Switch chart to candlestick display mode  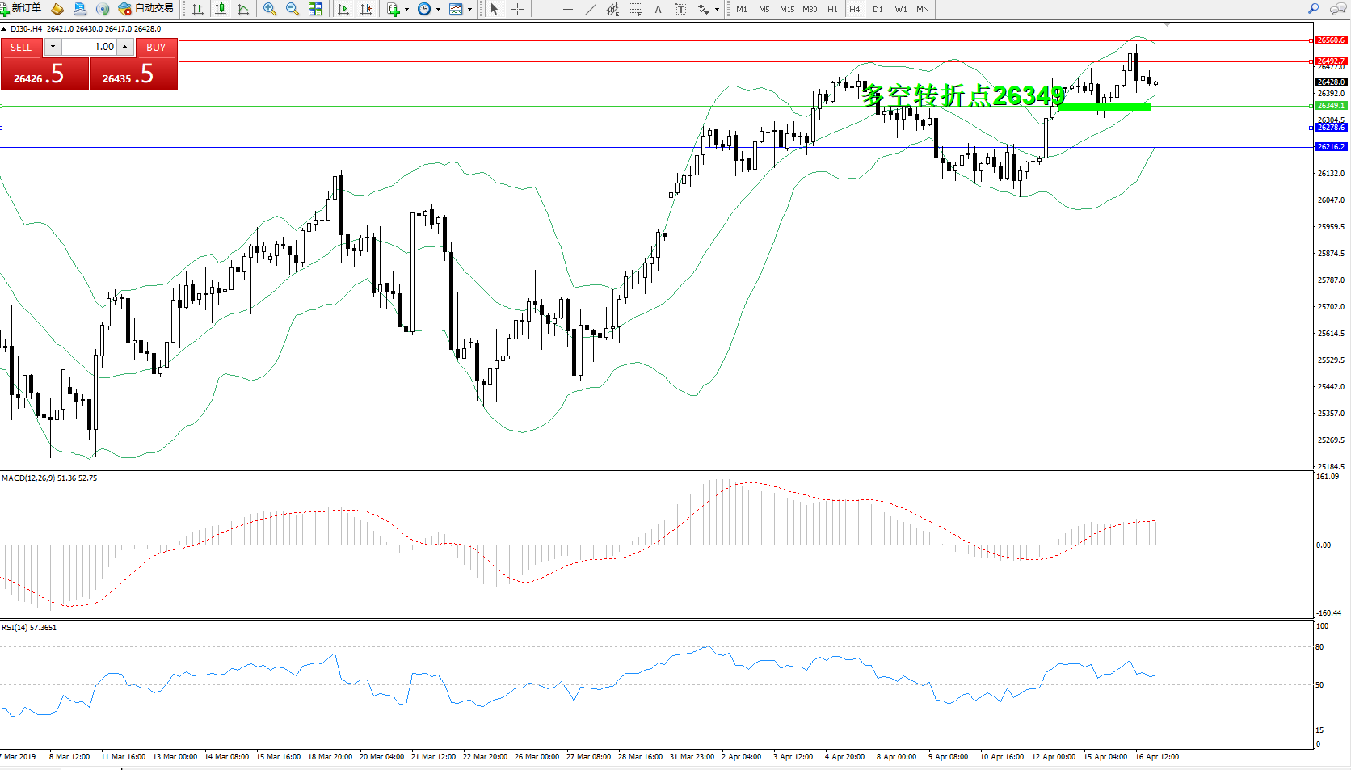tap(221, 9)
